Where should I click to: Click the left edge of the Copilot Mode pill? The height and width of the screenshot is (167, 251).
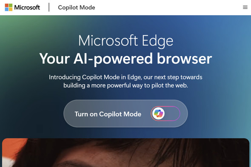tap(67, 113)
